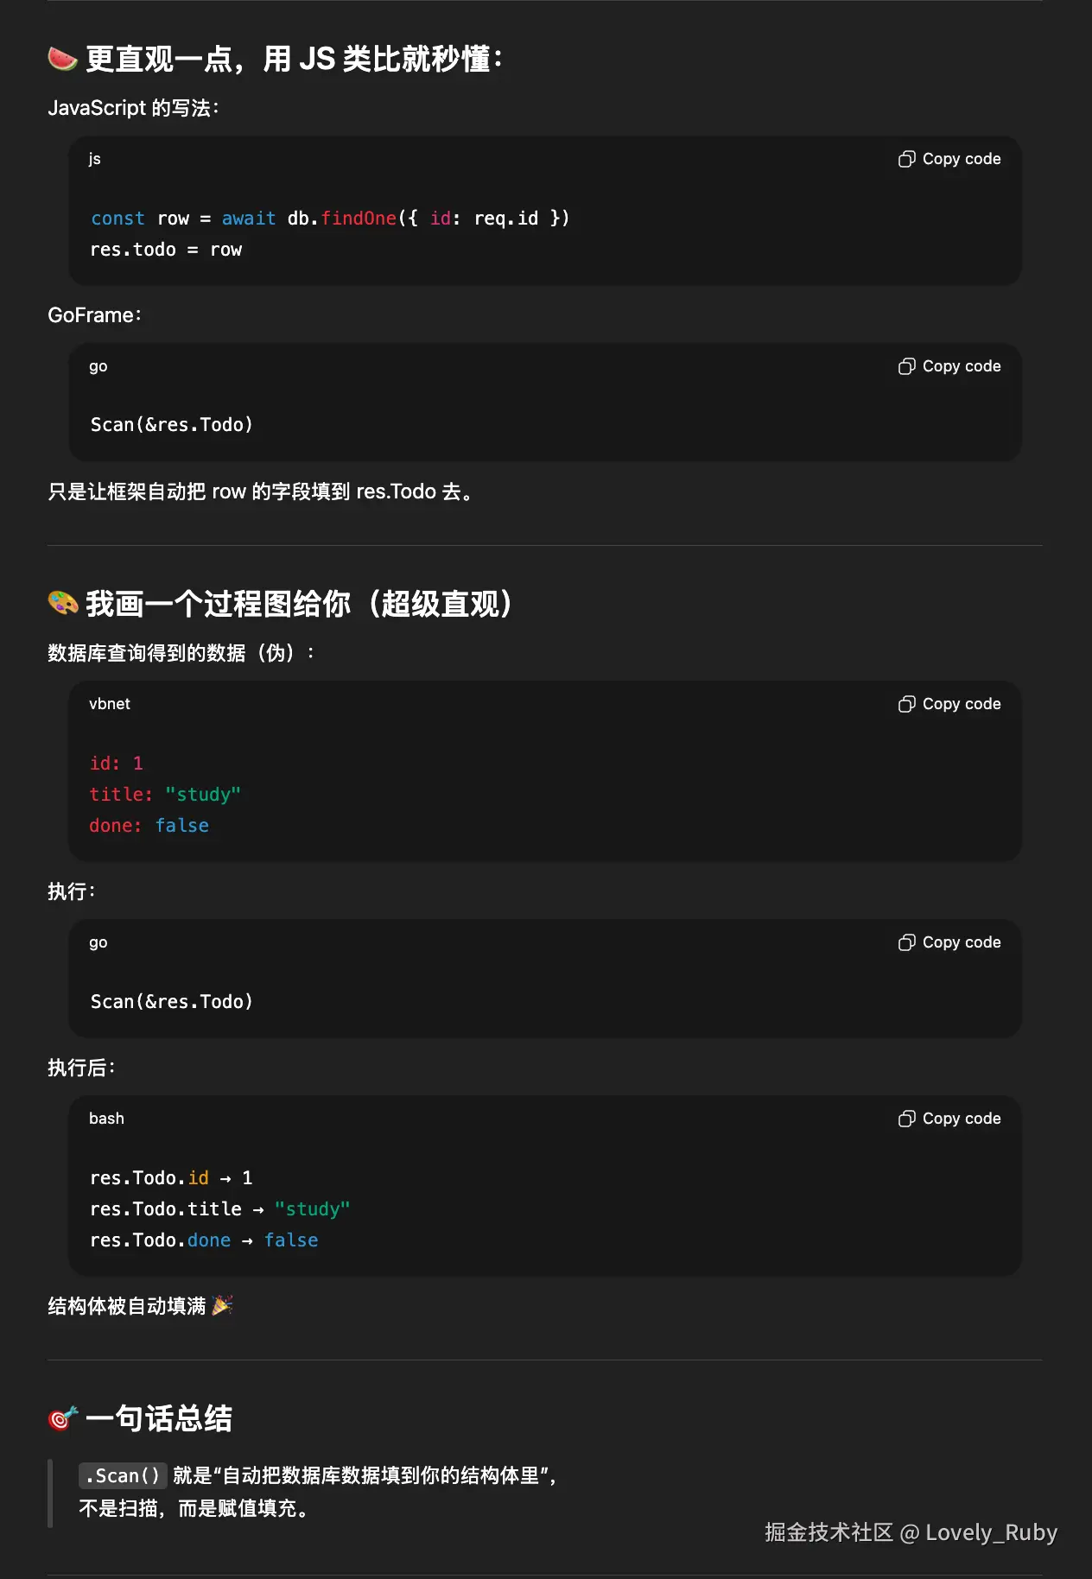This screenshot has width=1092, height=1579.
Task: Select the 'js' language label
Action: pyautogui.click(x=94, y=159)
